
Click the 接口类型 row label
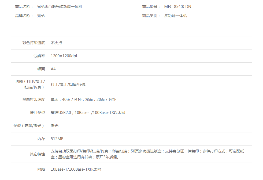pyautogui.click(x=38, y=113)
